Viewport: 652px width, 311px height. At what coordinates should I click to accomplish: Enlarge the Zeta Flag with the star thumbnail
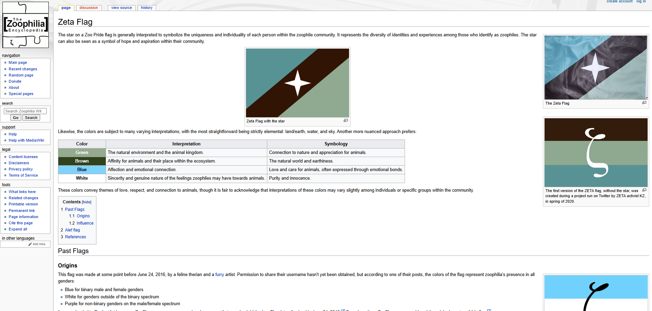click(x=346, y=120)
